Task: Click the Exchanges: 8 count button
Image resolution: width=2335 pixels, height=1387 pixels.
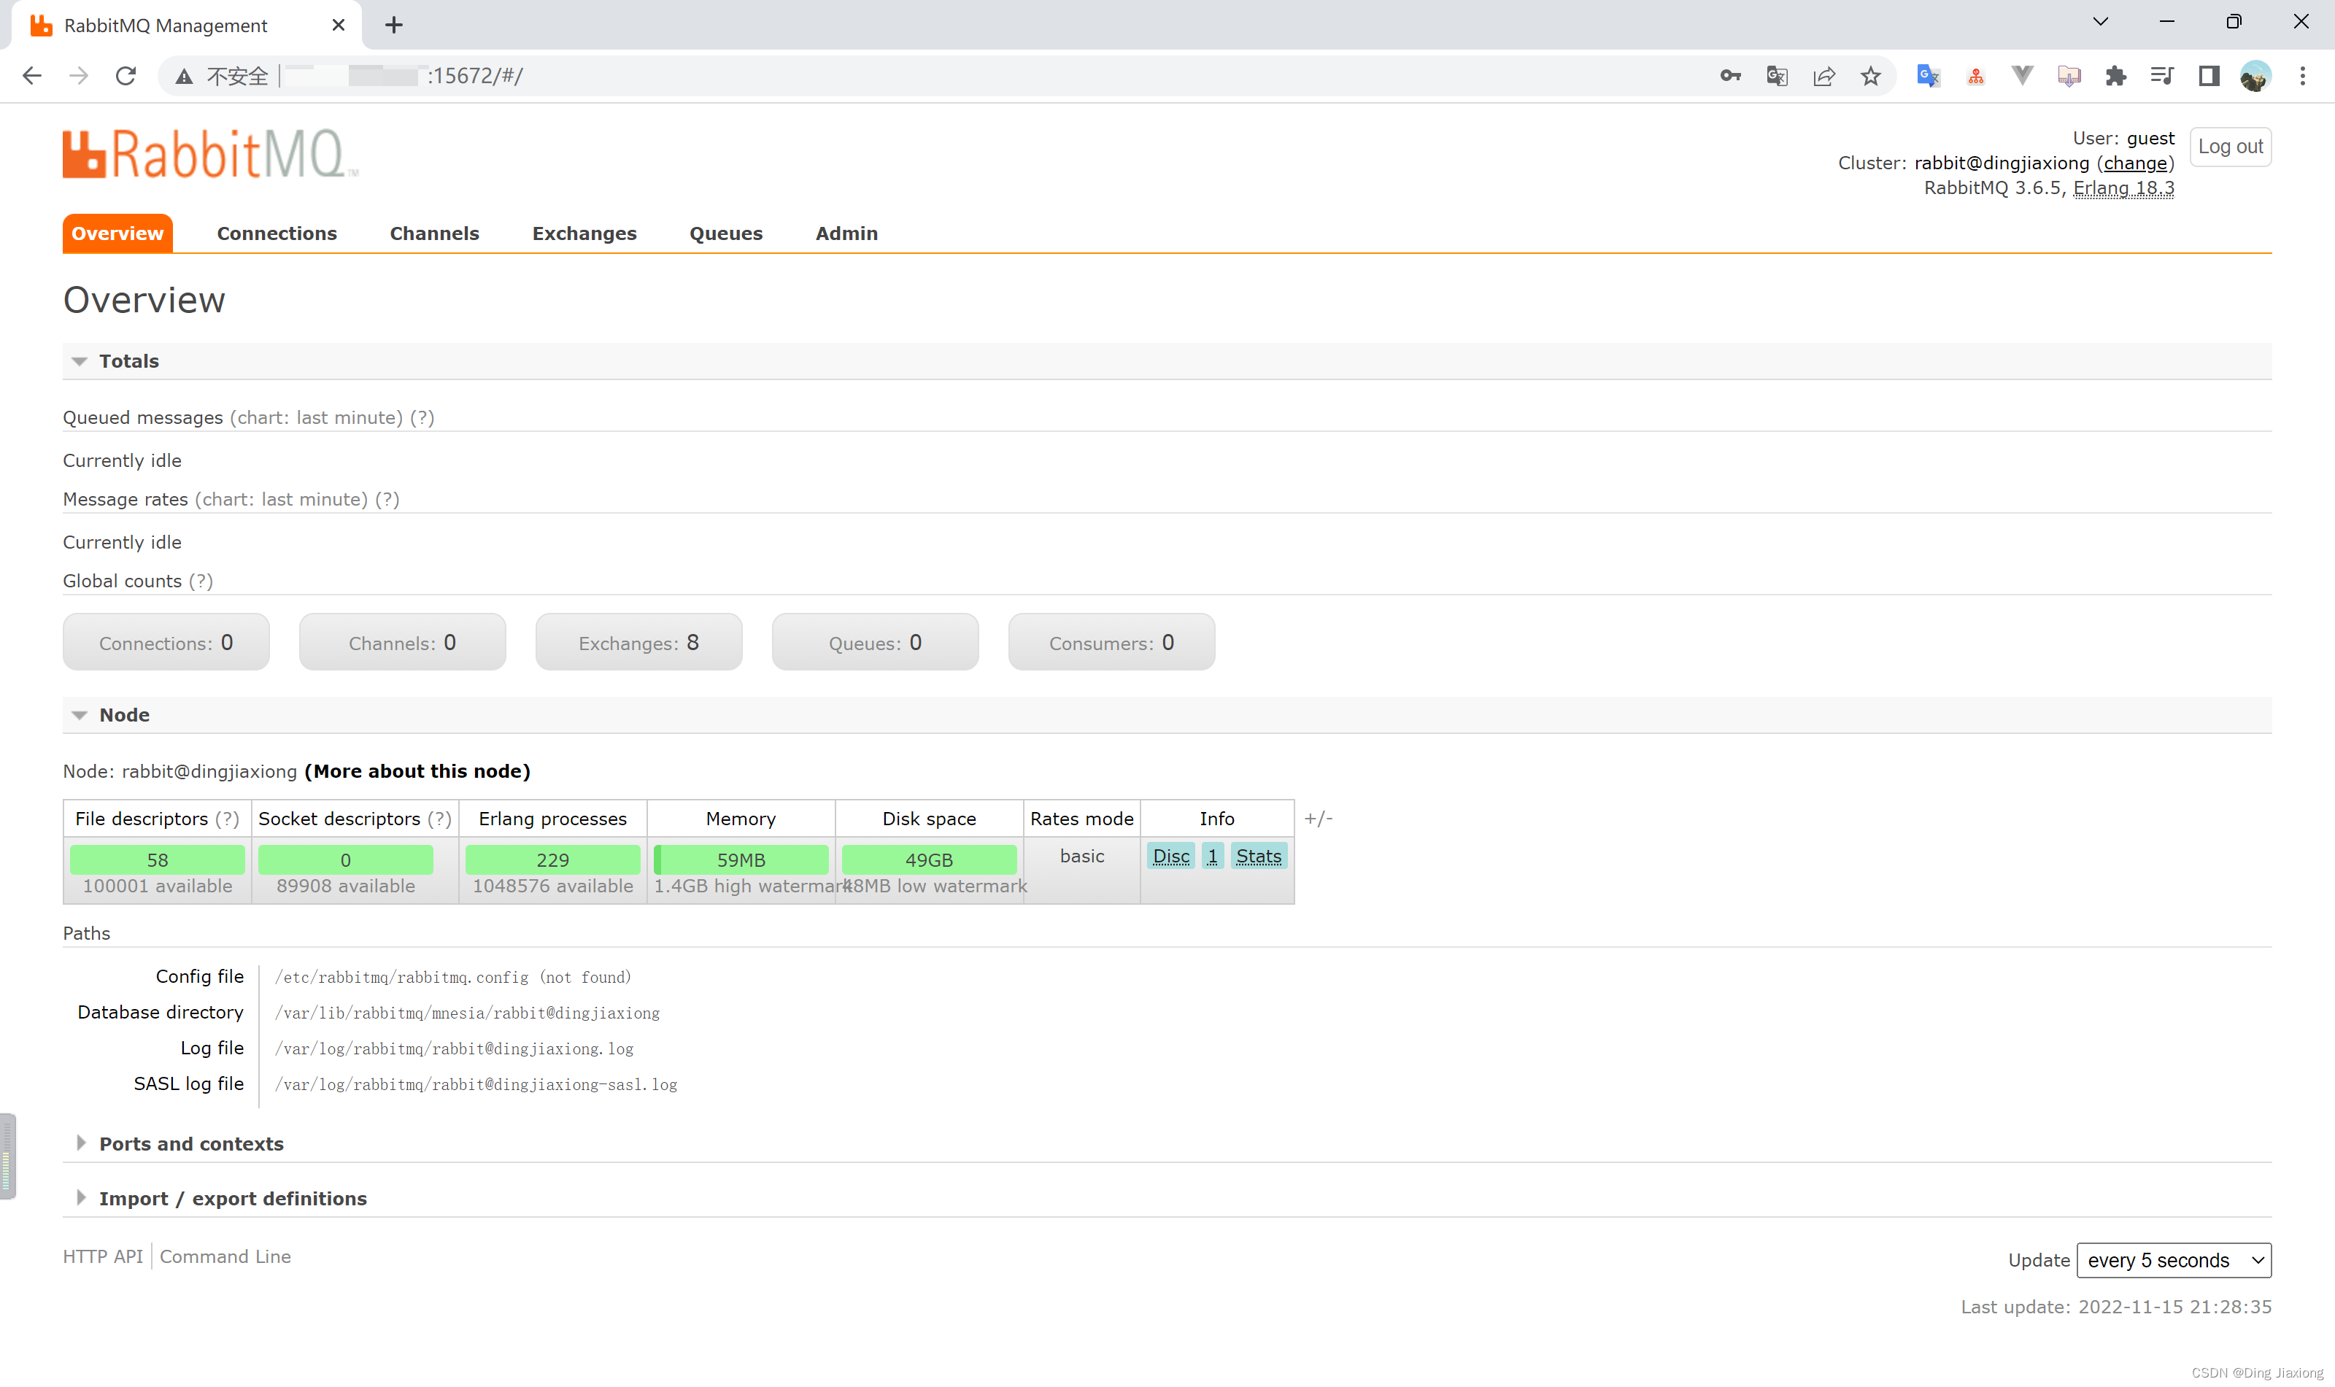Action: point(639,642)
